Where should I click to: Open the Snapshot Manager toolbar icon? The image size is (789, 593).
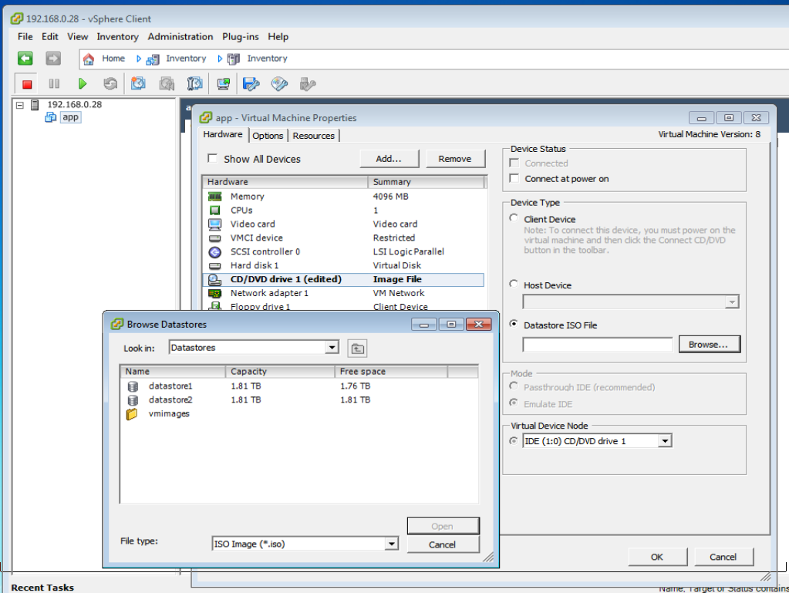[x=194, y=83]
